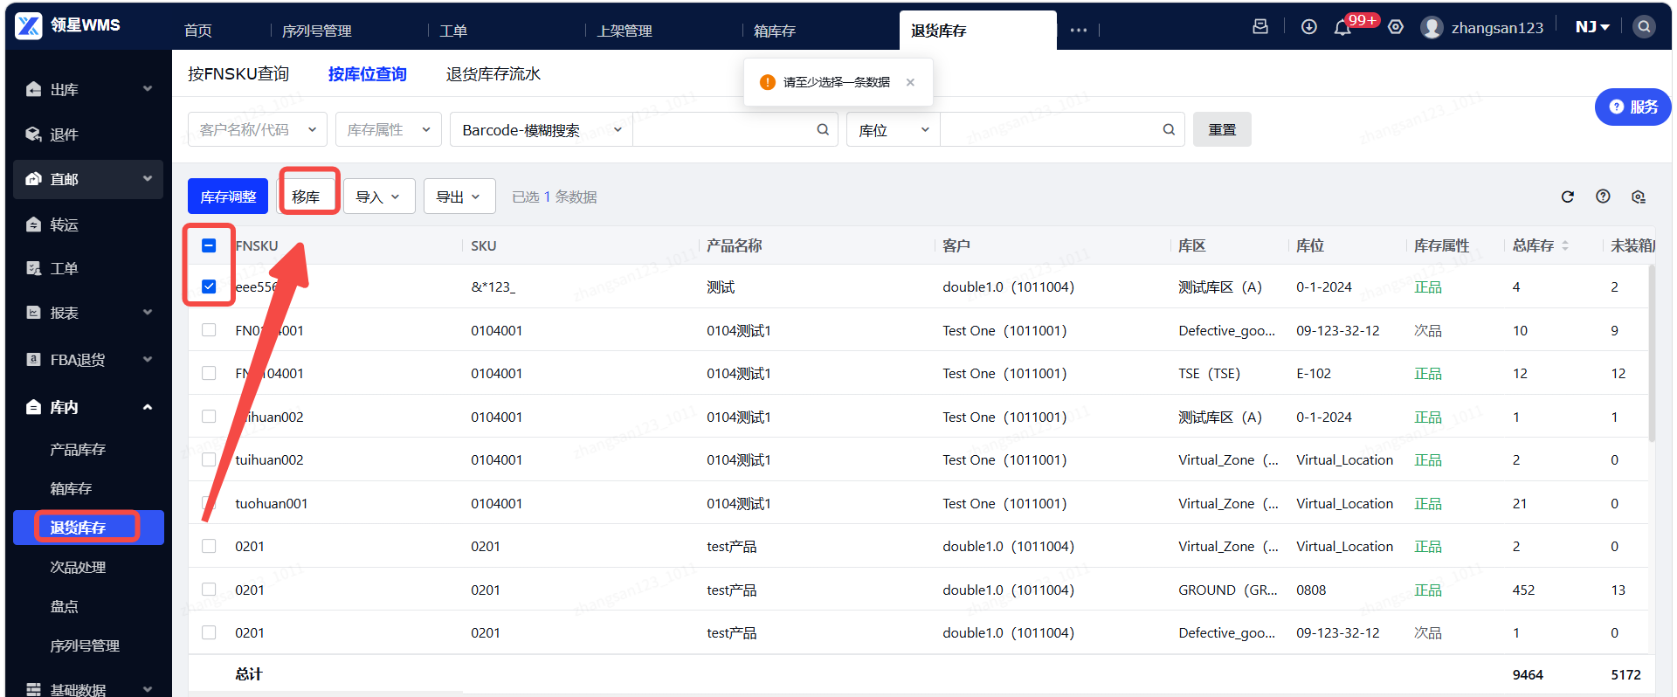Switch to the 箱库存 top tab

pyautogui.click(x=775, y=31)
